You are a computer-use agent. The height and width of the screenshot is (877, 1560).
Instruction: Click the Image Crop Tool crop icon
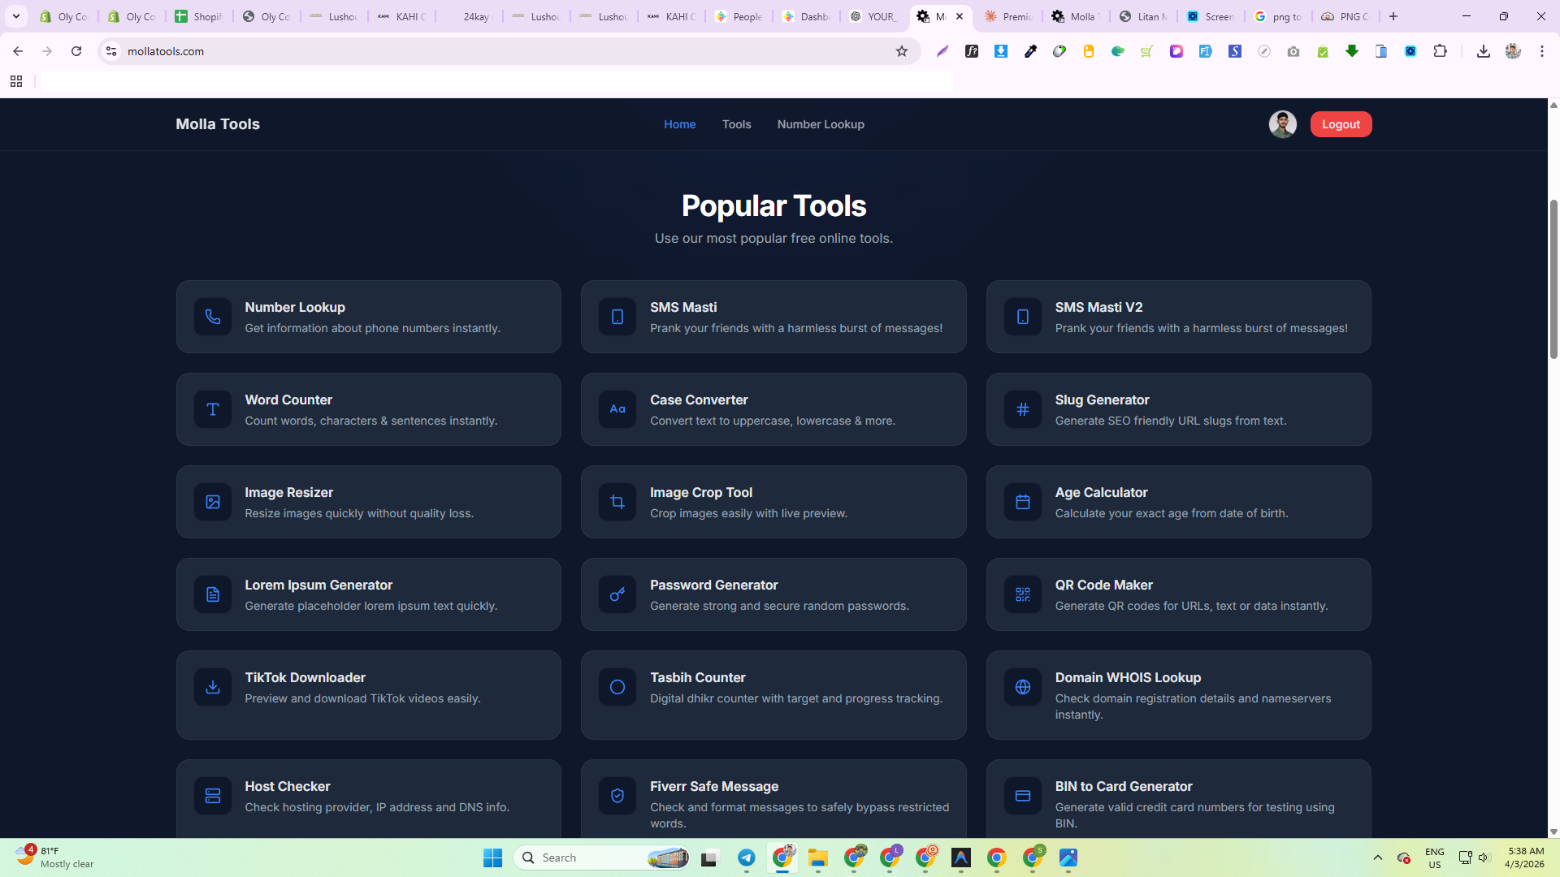click(617, 502)
